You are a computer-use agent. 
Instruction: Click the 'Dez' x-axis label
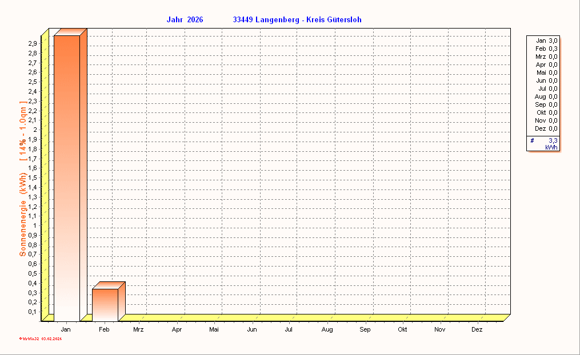click(x=477, y=330)
